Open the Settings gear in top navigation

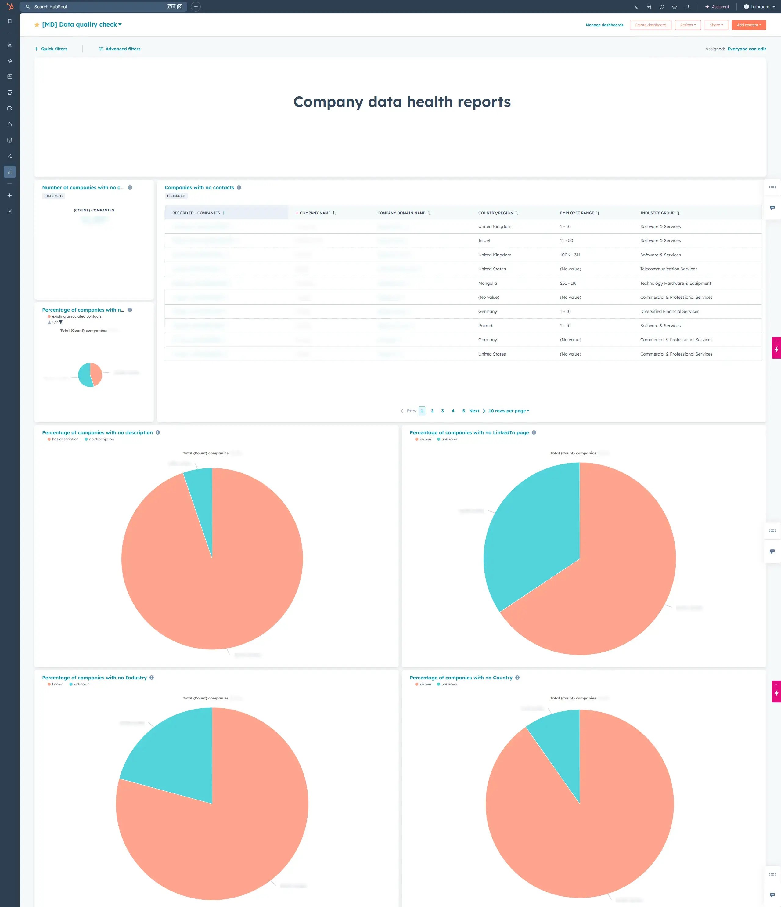(x=674, y=7)
